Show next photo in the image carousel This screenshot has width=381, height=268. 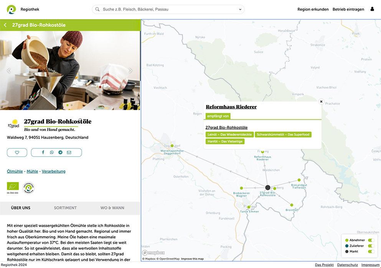[x=130, y=70]
